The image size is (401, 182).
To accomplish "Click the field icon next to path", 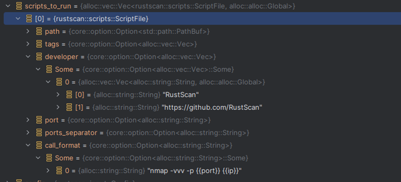I will tap(39, 31).
